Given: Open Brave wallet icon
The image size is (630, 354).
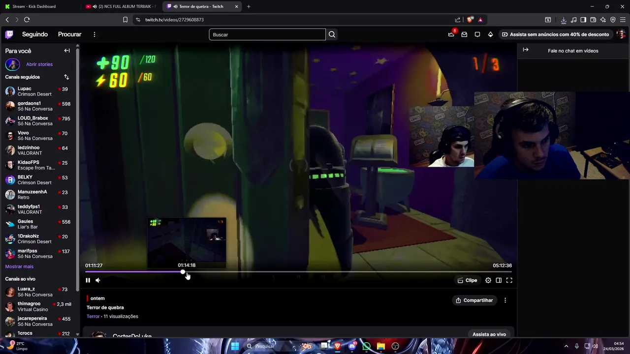Looking at the screenshot, I should (x=593, y=20).
